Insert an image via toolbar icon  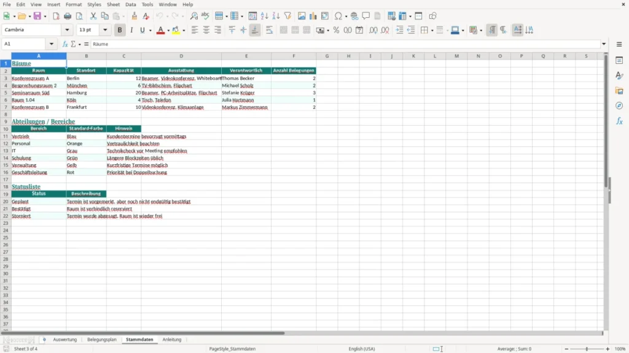pos(302,16)
